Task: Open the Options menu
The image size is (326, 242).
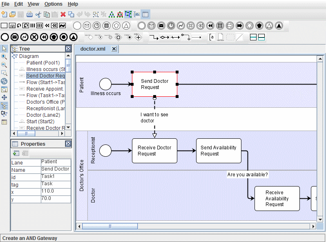Action: [54, 4]
